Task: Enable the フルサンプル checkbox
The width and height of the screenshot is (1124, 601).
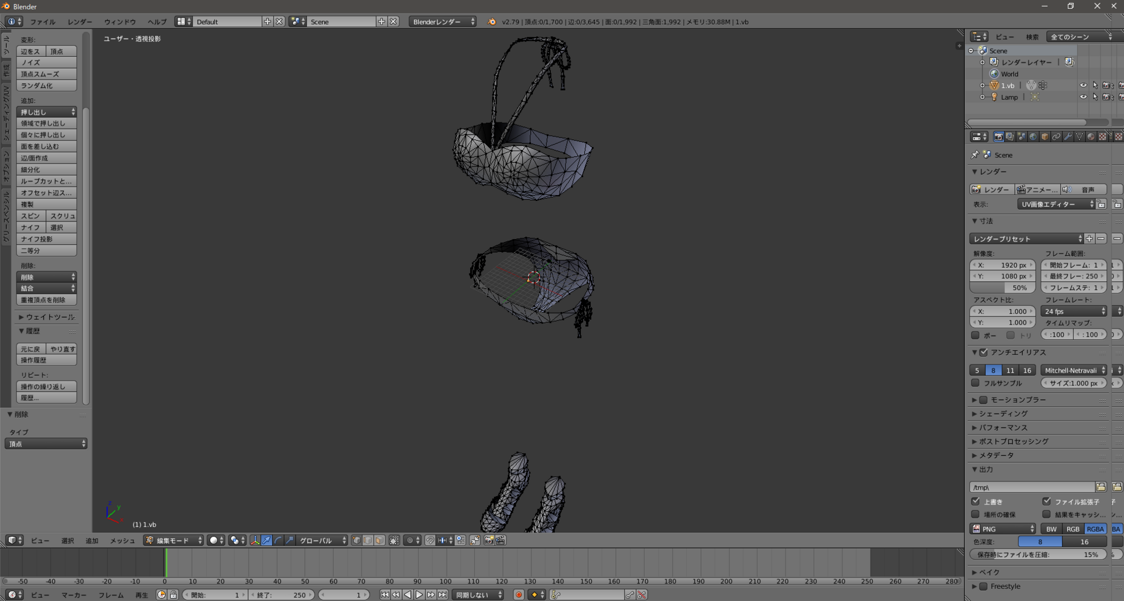Action: [975, 383]
